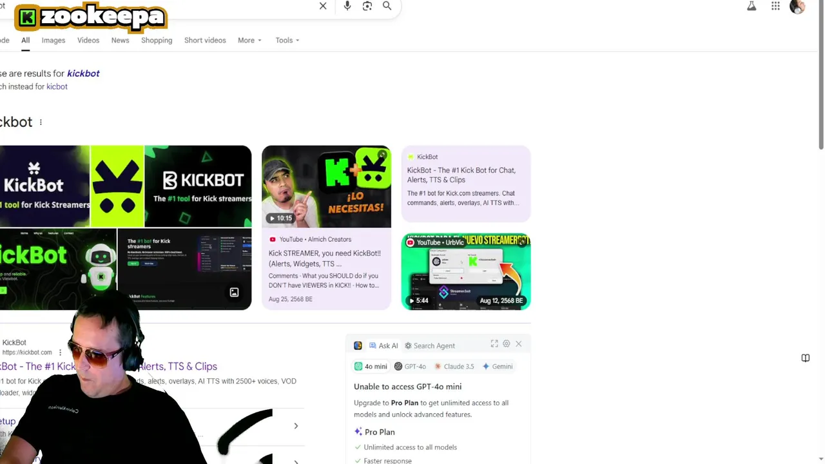Open the Search Agent tab
The image size is (825, 464).
[430, 345]
